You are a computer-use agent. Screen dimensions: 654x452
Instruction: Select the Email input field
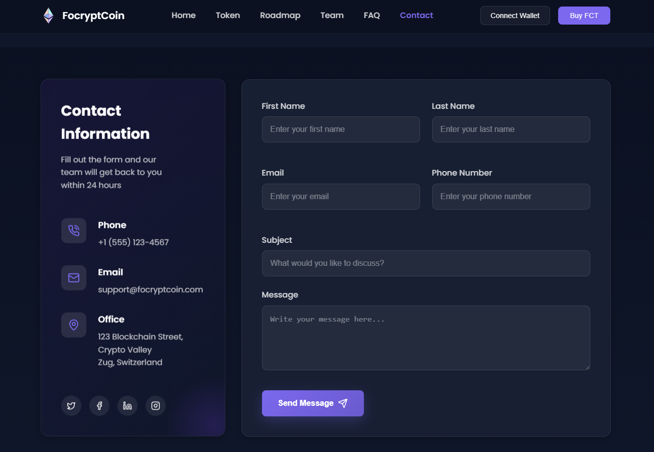[x=341, y=197]
